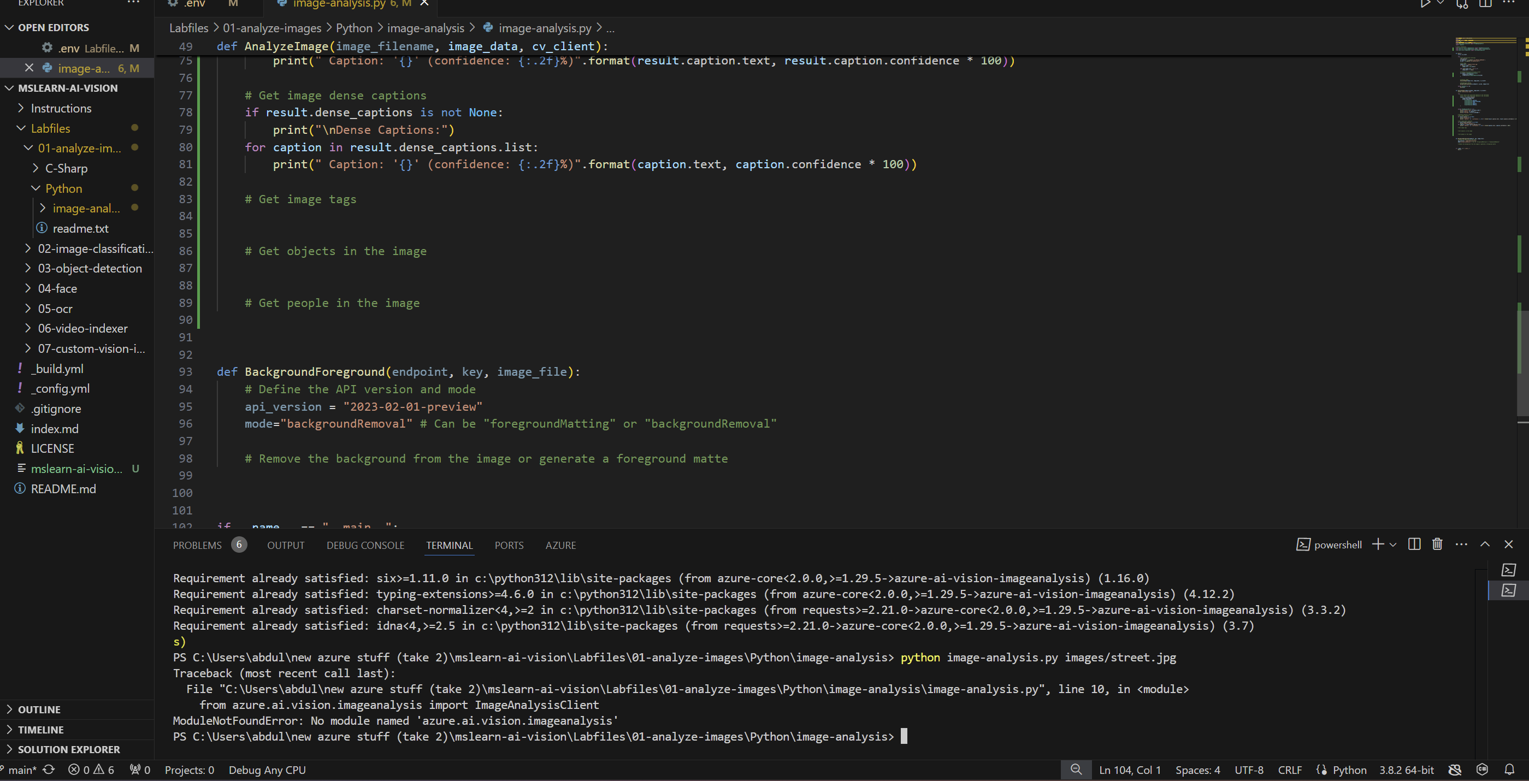Open notifications with the bell icon

(x=1509, y=770)
